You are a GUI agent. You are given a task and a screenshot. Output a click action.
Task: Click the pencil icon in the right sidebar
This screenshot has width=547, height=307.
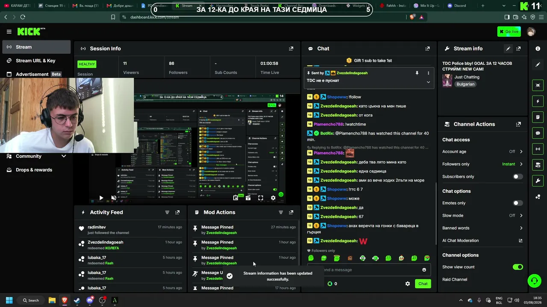pyautogui.click(x=538, y=65)
